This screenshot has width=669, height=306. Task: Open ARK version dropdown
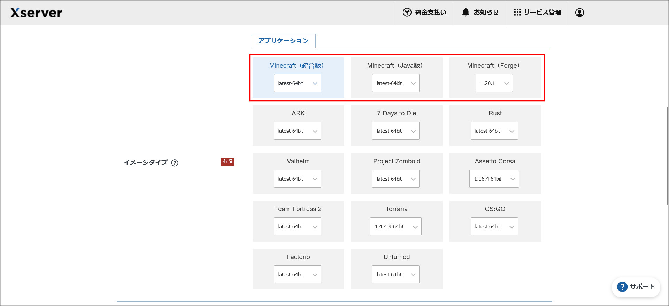[x=298, y=131]
